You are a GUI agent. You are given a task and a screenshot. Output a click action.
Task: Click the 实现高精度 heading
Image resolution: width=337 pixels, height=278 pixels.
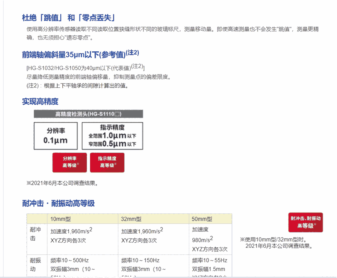[40, 102]
